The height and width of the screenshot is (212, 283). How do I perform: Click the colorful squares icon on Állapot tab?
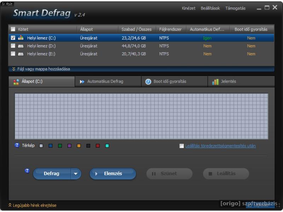16,82
